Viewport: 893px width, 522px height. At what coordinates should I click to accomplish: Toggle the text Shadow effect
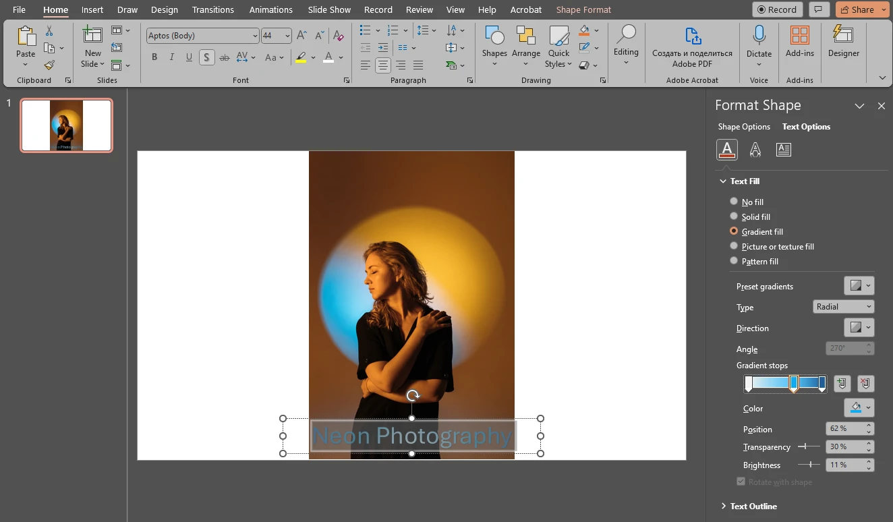(x=206, y=57)
